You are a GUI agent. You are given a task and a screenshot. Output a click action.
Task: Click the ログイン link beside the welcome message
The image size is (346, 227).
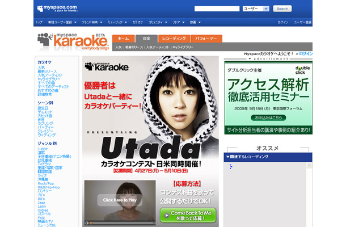(x=306, y=54)
